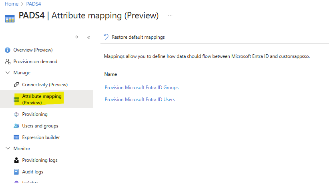Open Users and groups
329x183 pixels.
tap(40, 126)
